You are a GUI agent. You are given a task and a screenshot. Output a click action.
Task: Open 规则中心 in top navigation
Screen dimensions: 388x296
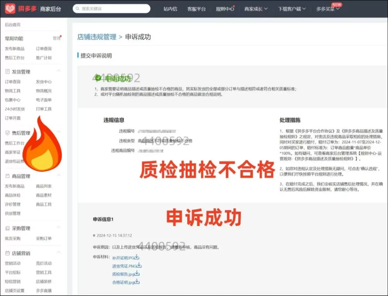(x=225, y=9)
